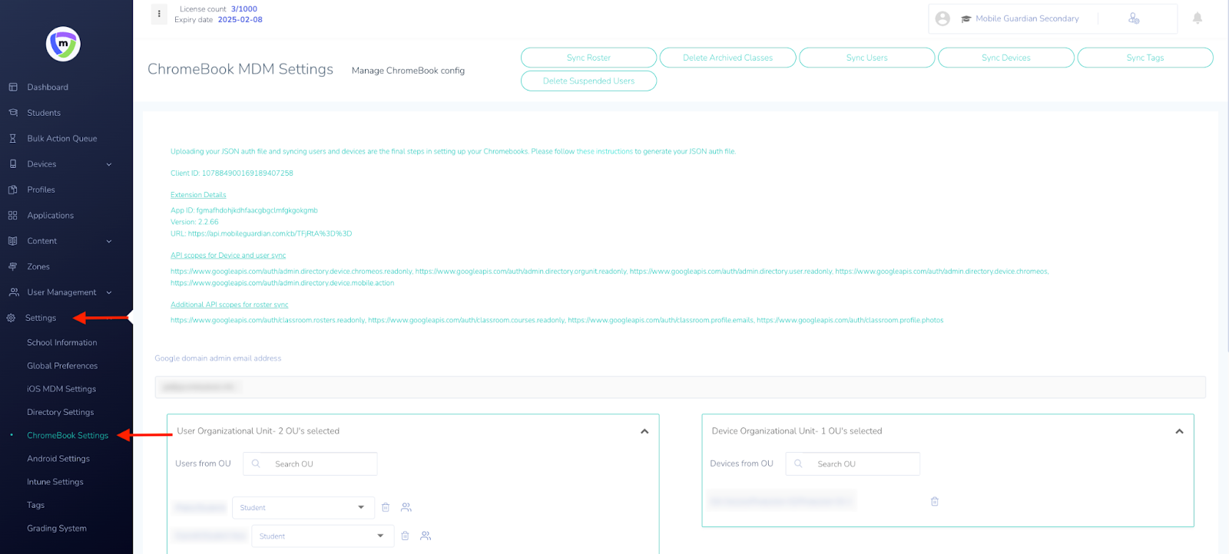Screen dimensions: 1229x554
Task: Click the Sync Roster button
Action: [x=588, y=58]
